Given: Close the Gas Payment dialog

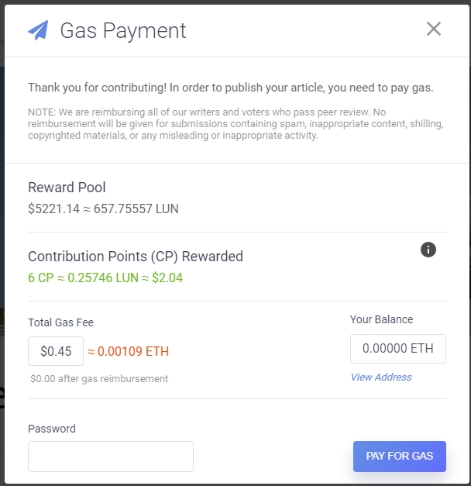Looking at the screenshot, I should point(434,29).
